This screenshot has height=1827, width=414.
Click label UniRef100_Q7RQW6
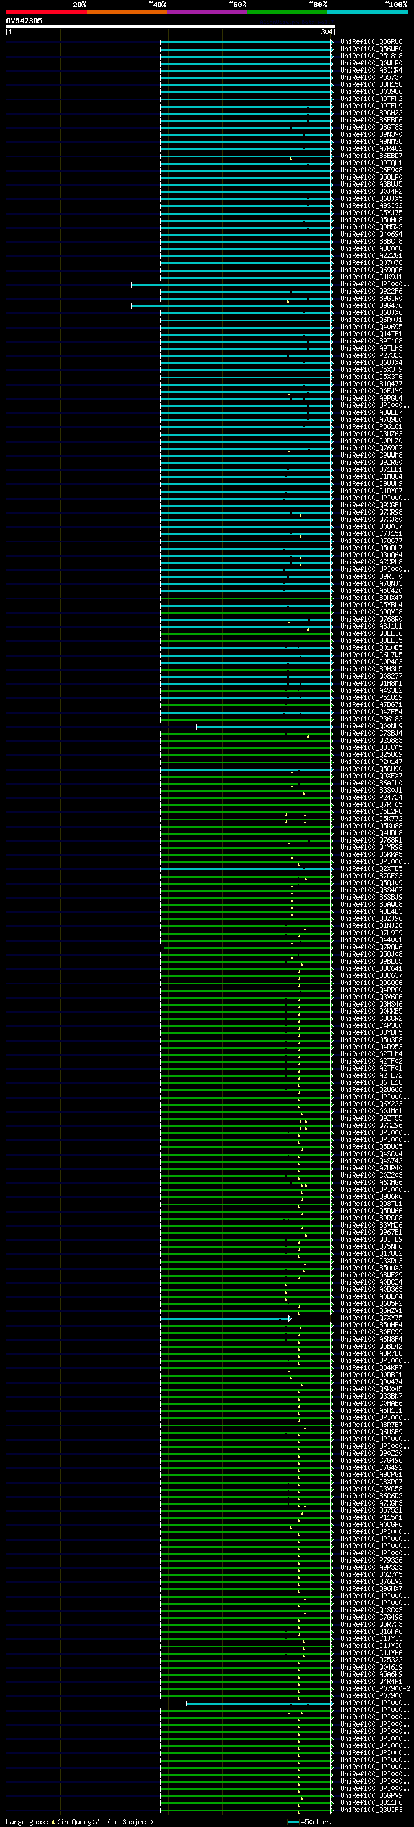[x=371, y=947]
